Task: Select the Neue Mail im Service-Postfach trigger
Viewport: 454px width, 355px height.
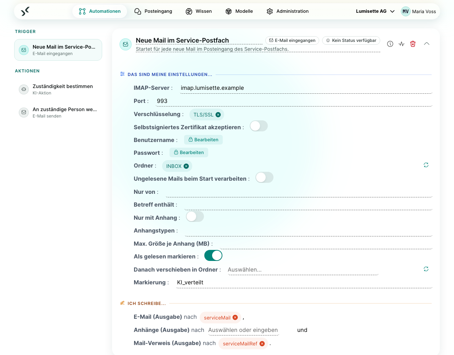Action: 58,50
